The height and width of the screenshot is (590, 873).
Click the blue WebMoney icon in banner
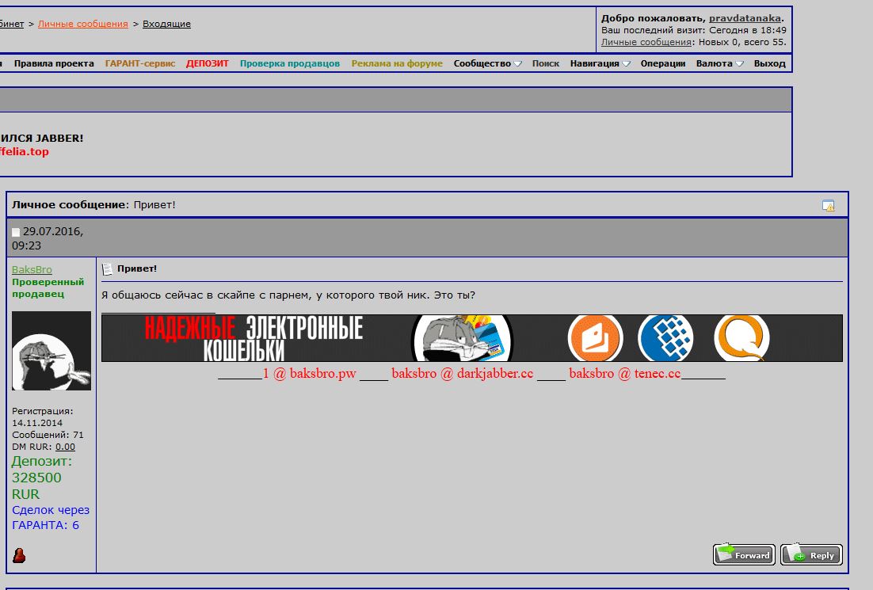tap(666, 338)
